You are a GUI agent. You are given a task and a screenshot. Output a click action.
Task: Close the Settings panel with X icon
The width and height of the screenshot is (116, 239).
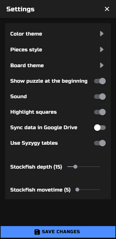(x=107, y=9)
